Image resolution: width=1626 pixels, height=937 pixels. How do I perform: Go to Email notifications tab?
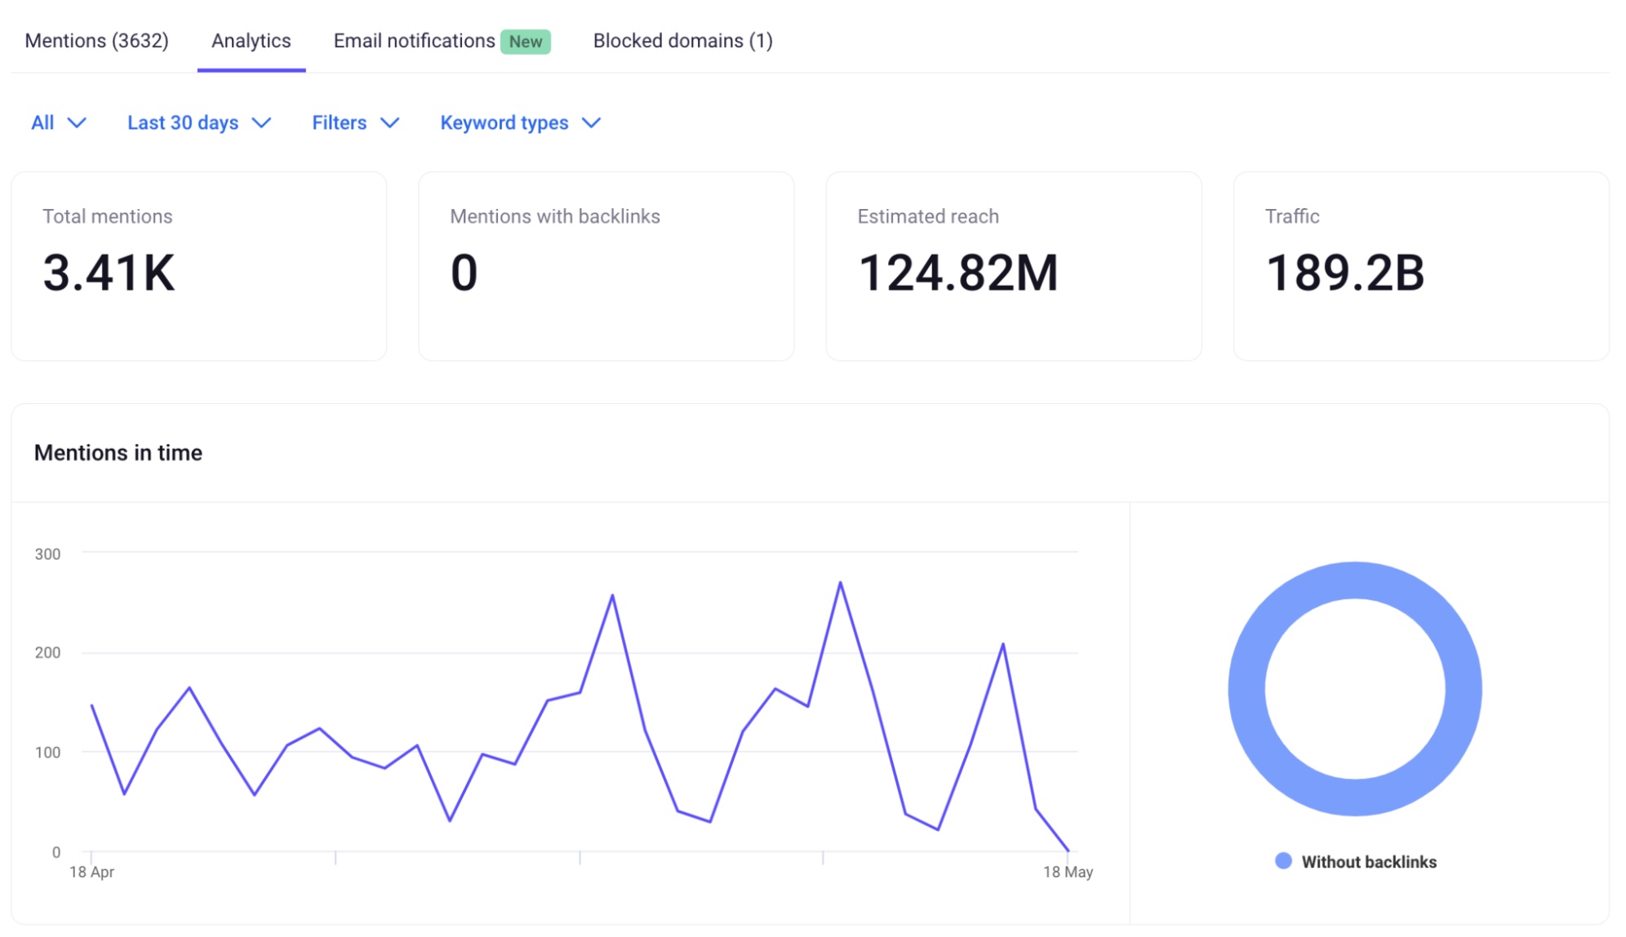412,41
